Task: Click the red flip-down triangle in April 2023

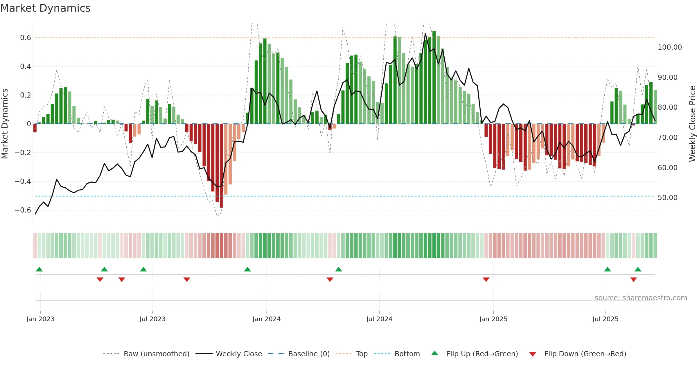Action: tap(100, 280)
